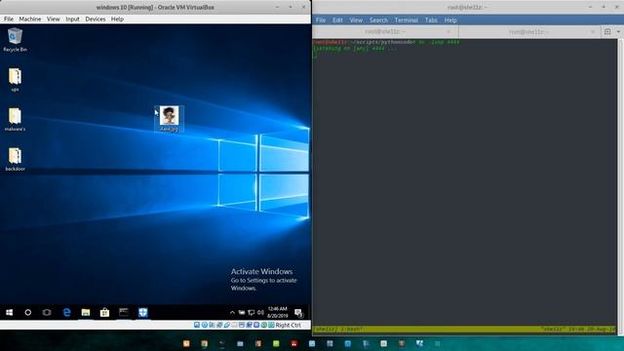The height and width of the screenshot is (351, 624).
Task: Show hidden tray icons in Windows taskbar
Action: tap(232, 312)
